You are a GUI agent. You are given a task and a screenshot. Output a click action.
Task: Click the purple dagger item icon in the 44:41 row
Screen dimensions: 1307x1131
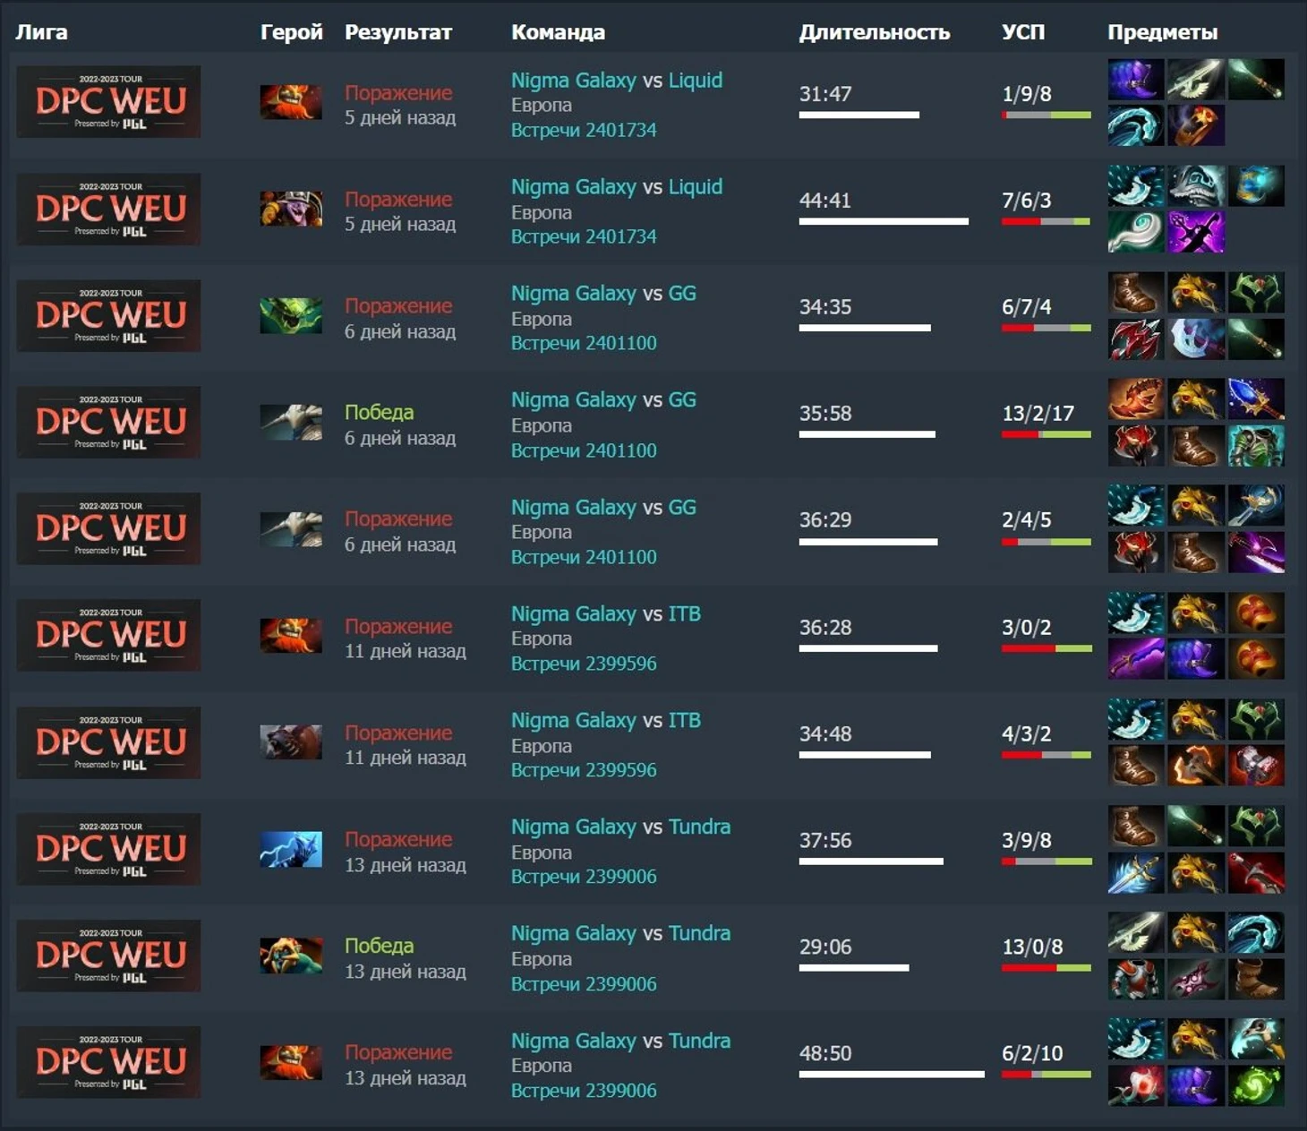point(1196,232)
